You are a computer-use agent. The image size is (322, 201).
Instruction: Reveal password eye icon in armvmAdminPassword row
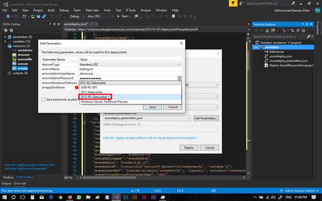click(x=180, y=78)
